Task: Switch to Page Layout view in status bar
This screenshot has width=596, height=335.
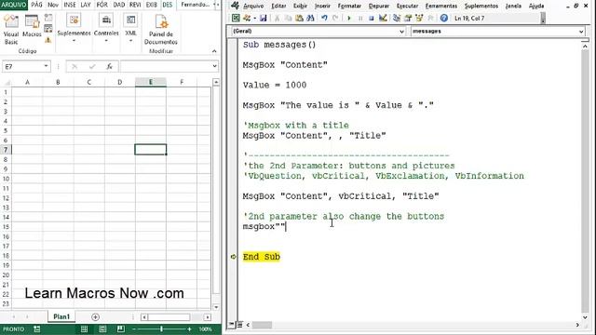Action: click(x=102, y=328)
